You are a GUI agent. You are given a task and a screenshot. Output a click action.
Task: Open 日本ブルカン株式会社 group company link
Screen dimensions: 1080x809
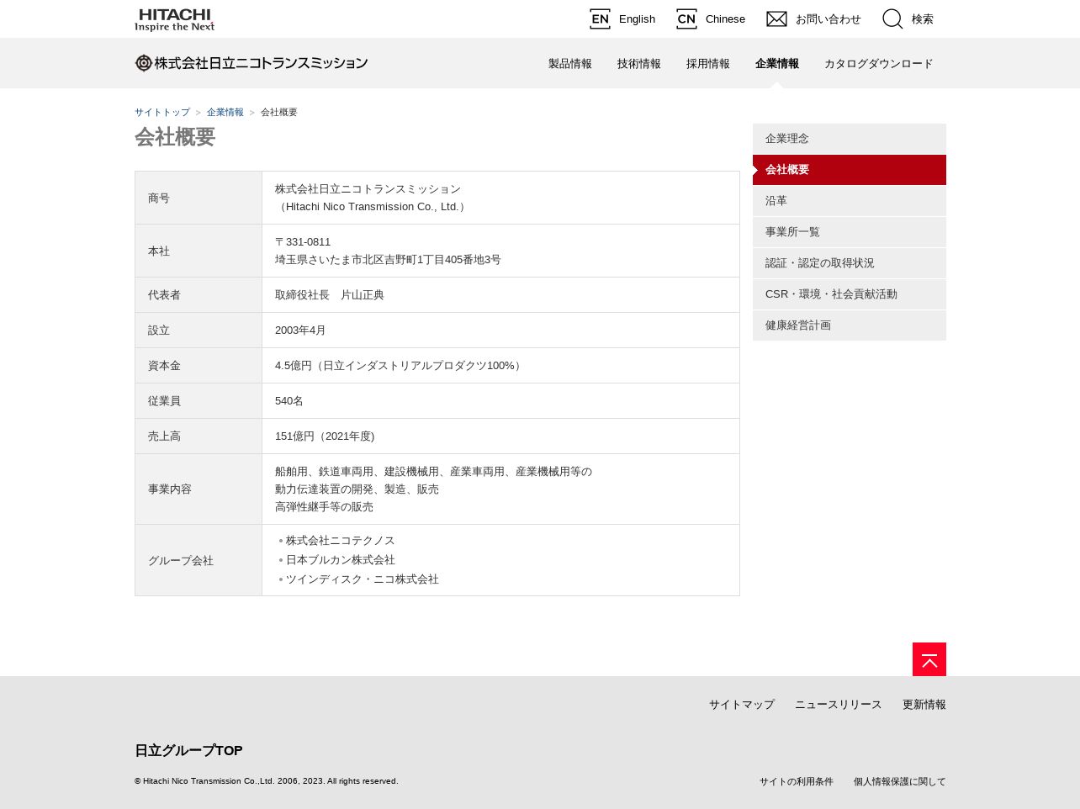tap(341, 560)
